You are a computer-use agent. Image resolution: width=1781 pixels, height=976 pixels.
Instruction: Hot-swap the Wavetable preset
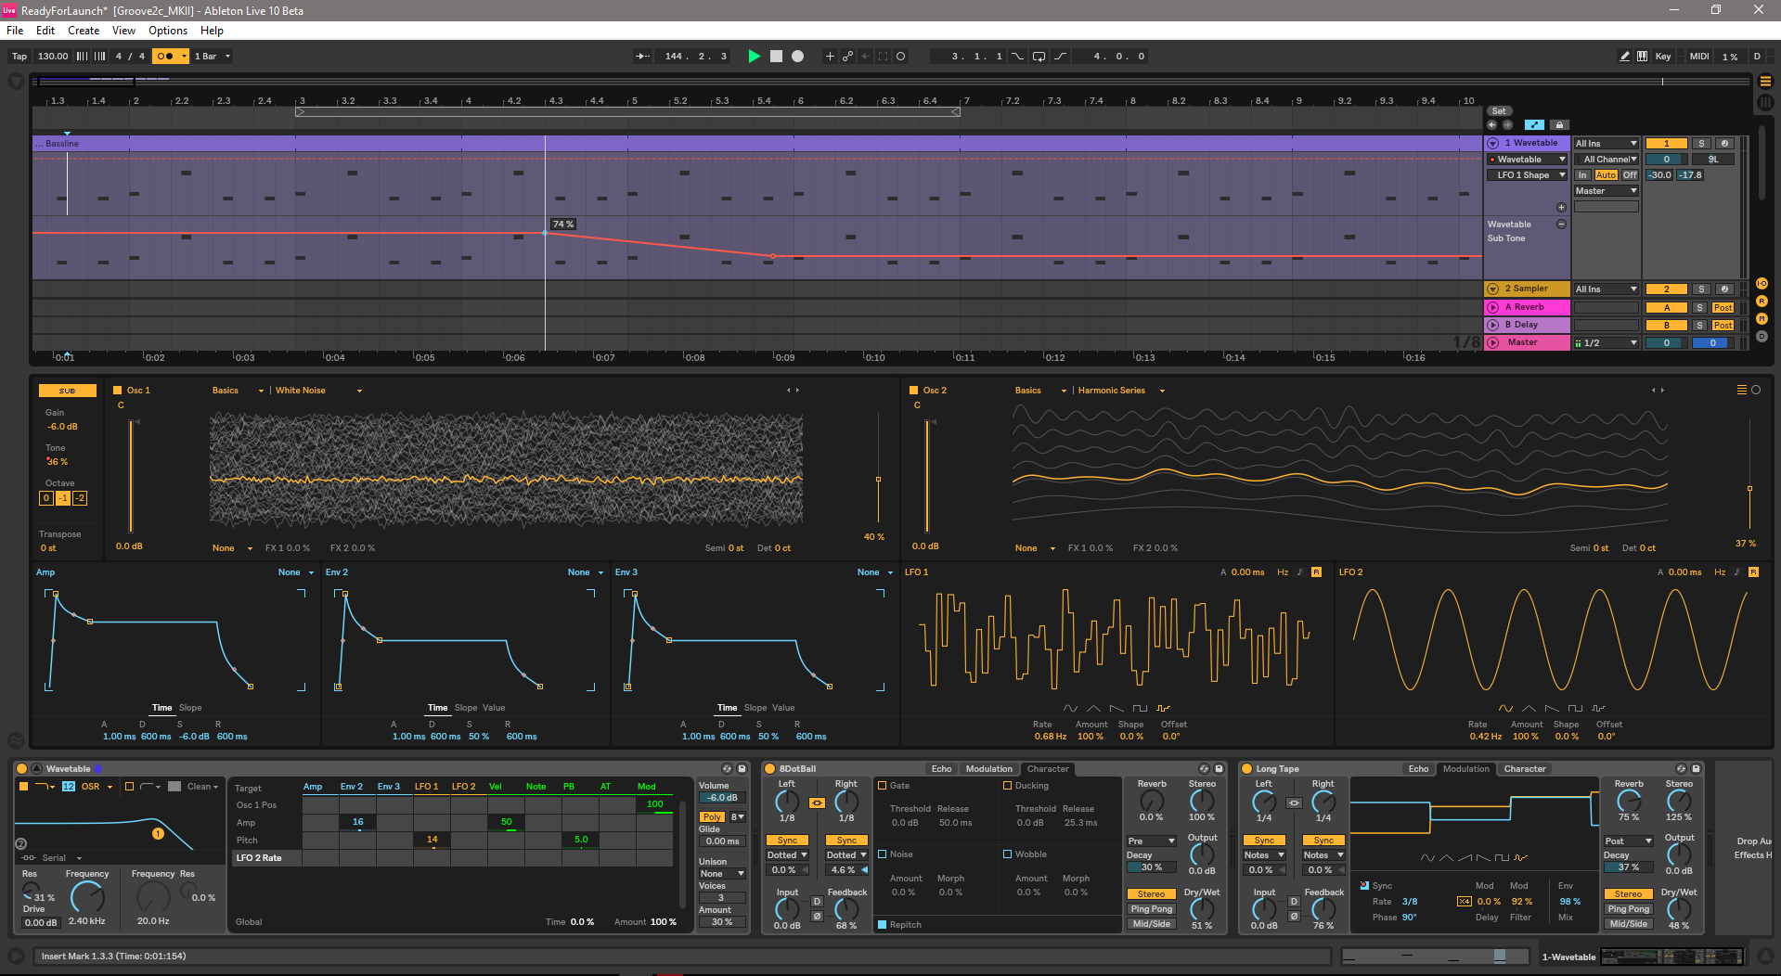727,768
